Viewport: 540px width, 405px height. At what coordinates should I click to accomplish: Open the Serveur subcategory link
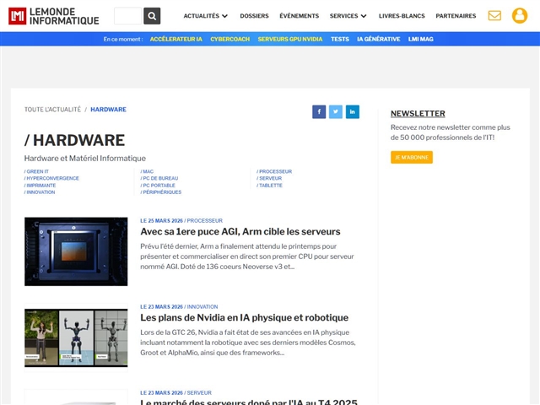click(x=269, y=178)
